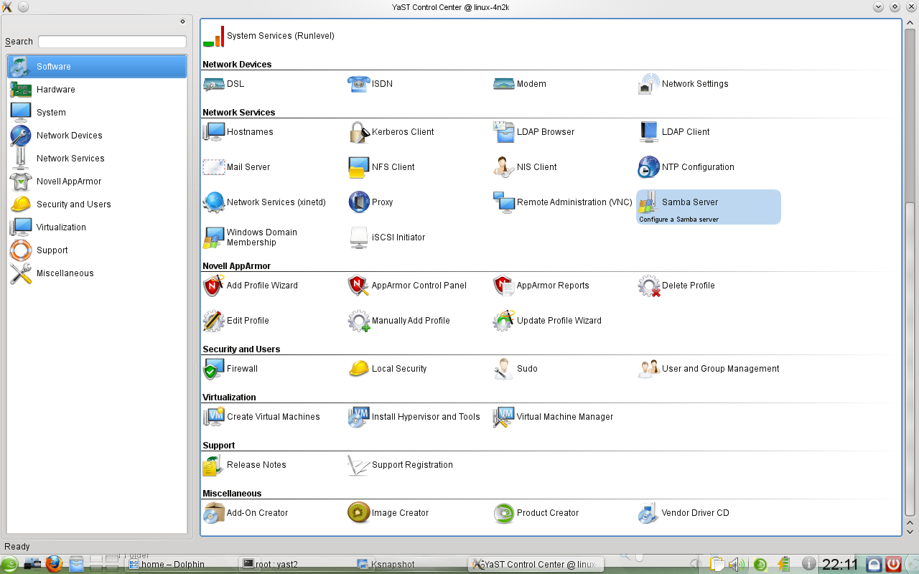
Task: Start the Update Profile Wizard
Action: [x=547, y=321]
